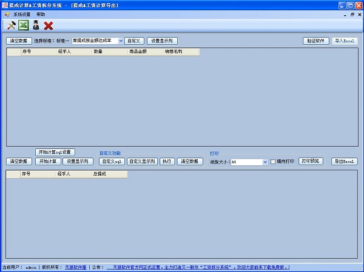This screenshot has width=364, height=272.
Task: Select upper table's blank row-header corner cell
Action: 14,51
